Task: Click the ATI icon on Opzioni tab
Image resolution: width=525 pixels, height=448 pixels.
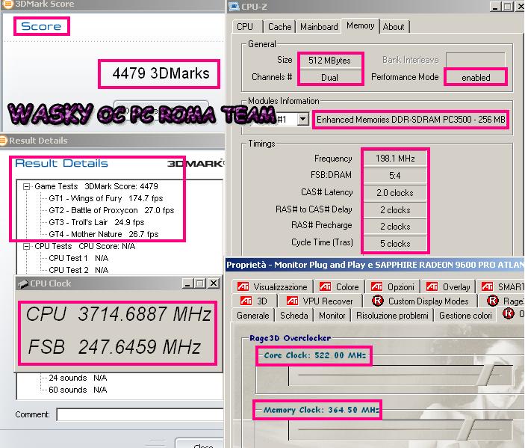Action: (x=376, y=286)
